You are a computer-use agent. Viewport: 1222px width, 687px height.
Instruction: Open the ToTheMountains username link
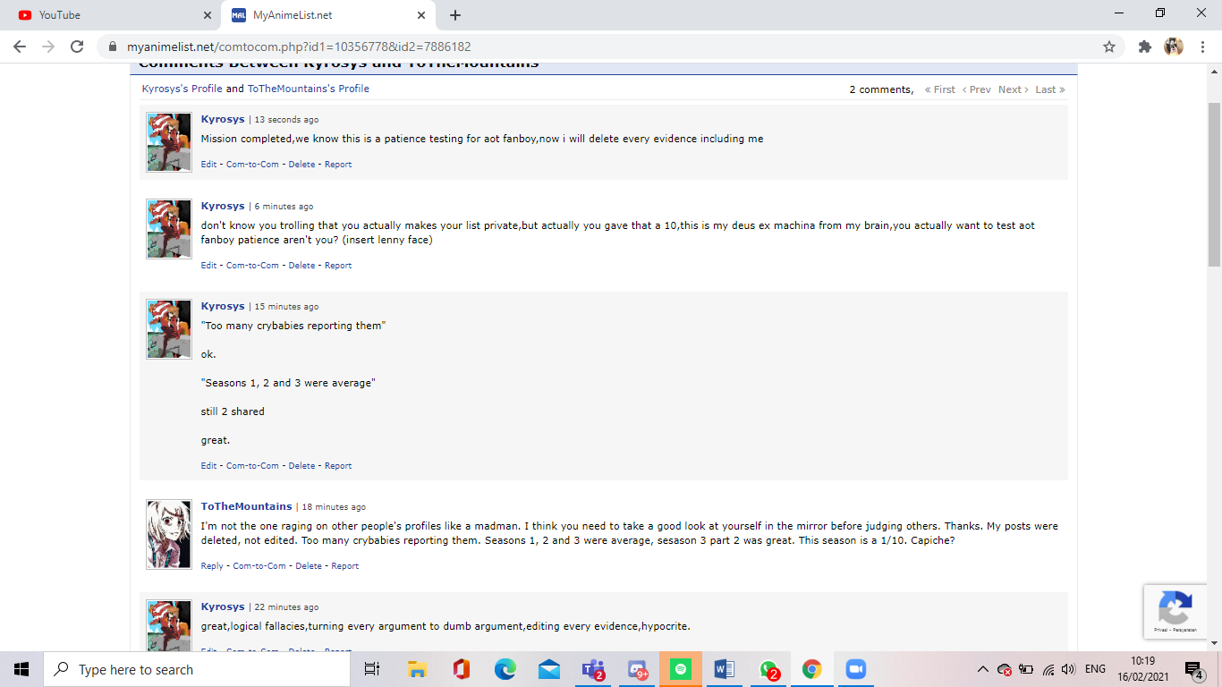pos(246,506)
